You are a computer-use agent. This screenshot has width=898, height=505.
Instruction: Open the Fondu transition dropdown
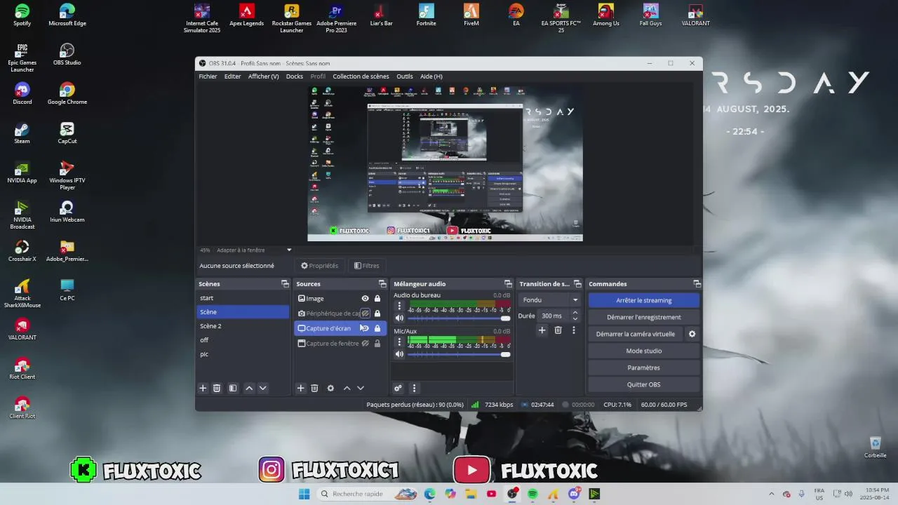(550, 300)
